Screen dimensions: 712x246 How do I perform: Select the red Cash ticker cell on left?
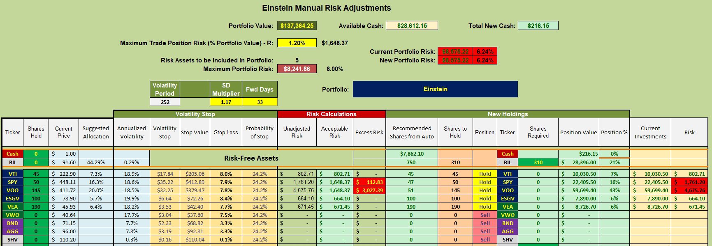tap(13, 154)
